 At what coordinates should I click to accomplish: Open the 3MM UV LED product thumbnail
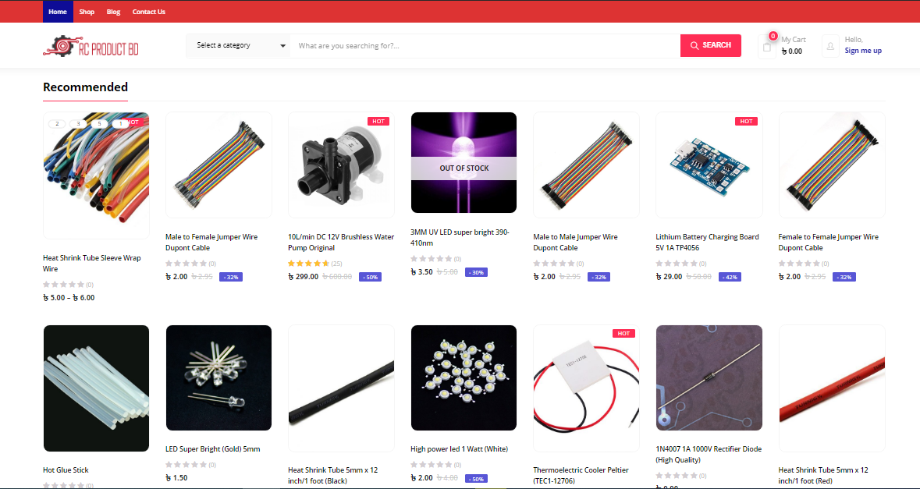coord(464,162)
